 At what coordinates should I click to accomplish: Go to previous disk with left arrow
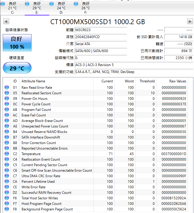pos(6,22)
